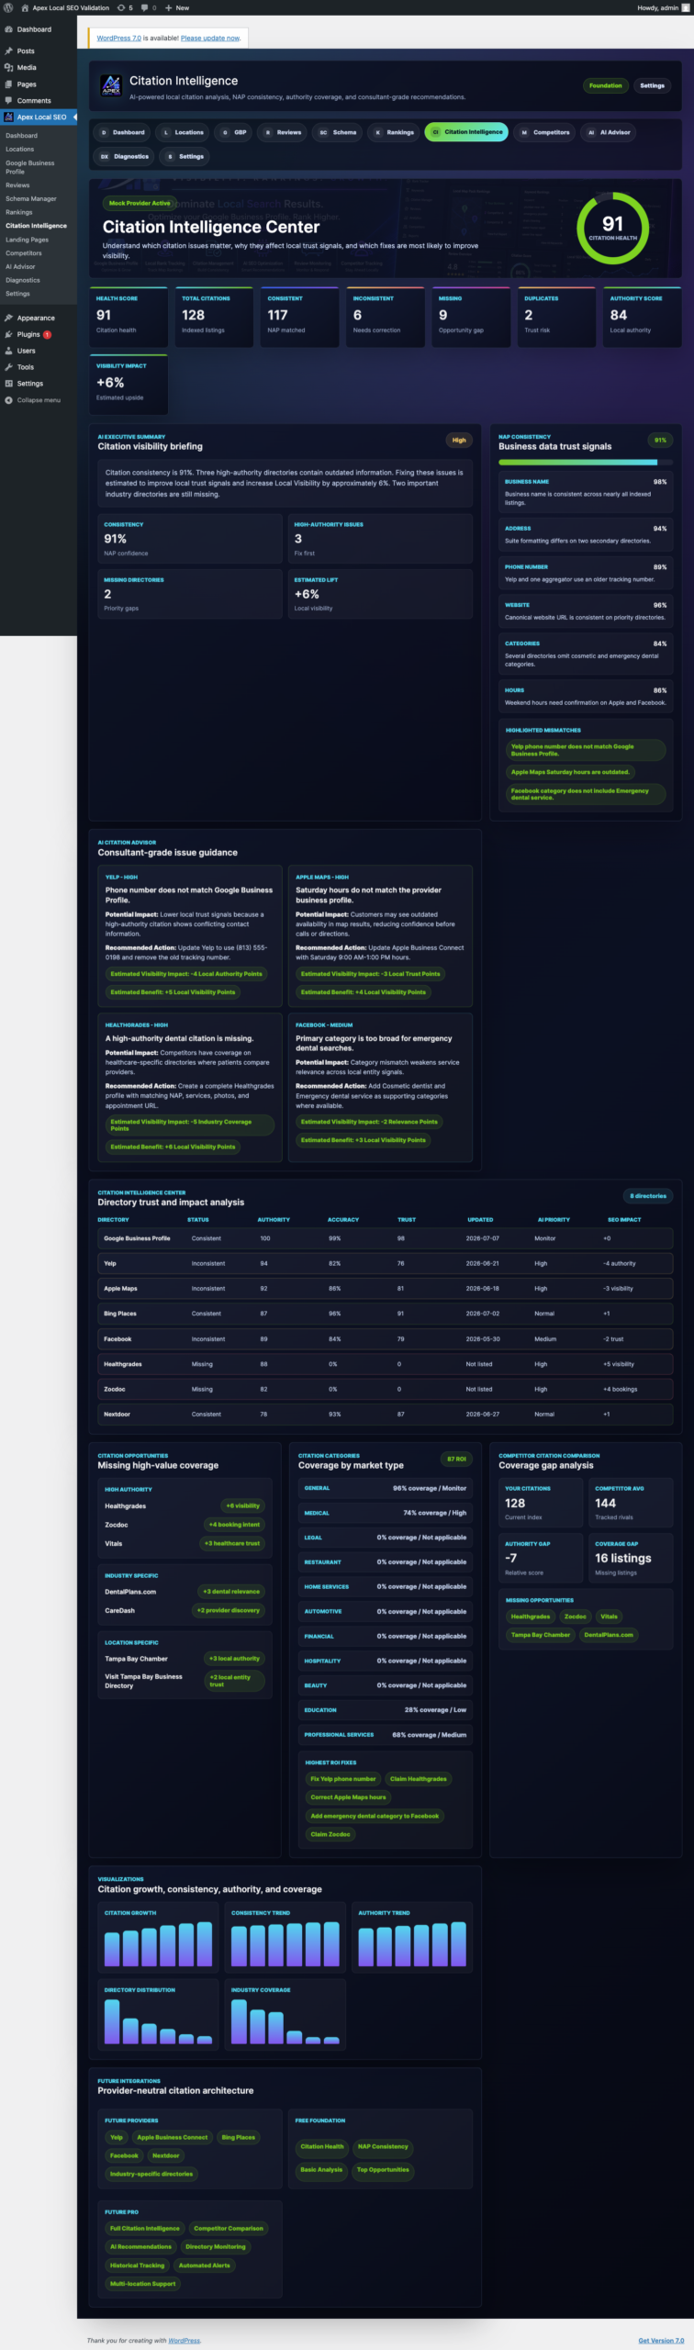
Task: Click the High badge in the executive summary
Action: (x=459, y=441)
